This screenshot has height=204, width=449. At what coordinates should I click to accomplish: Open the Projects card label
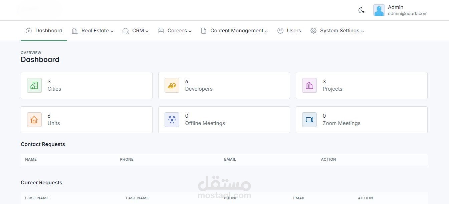point(332,89)
